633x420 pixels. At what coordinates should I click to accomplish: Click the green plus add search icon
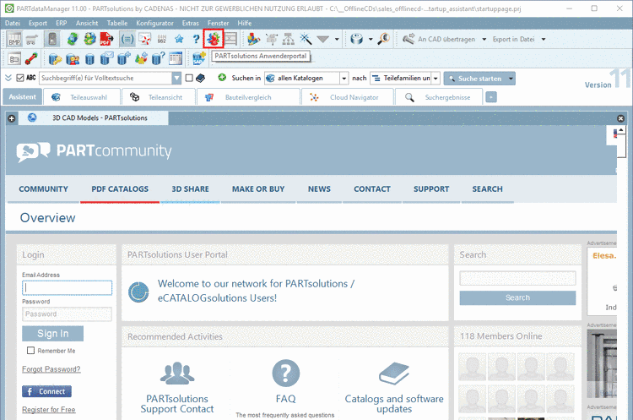[x=222, y=78]
